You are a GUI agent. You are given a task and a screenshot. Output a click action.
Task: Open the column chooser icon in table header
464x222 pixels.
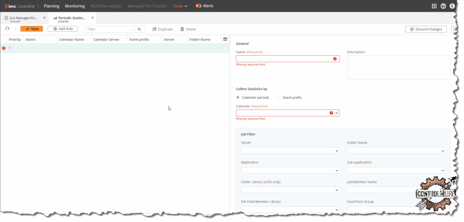point(225,39)
